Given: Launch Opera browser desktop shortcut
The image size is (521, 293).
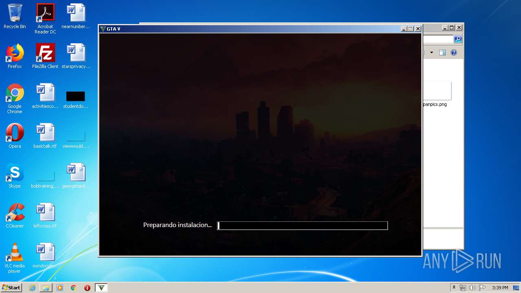Looking at the screenshot, I should 15,136.
